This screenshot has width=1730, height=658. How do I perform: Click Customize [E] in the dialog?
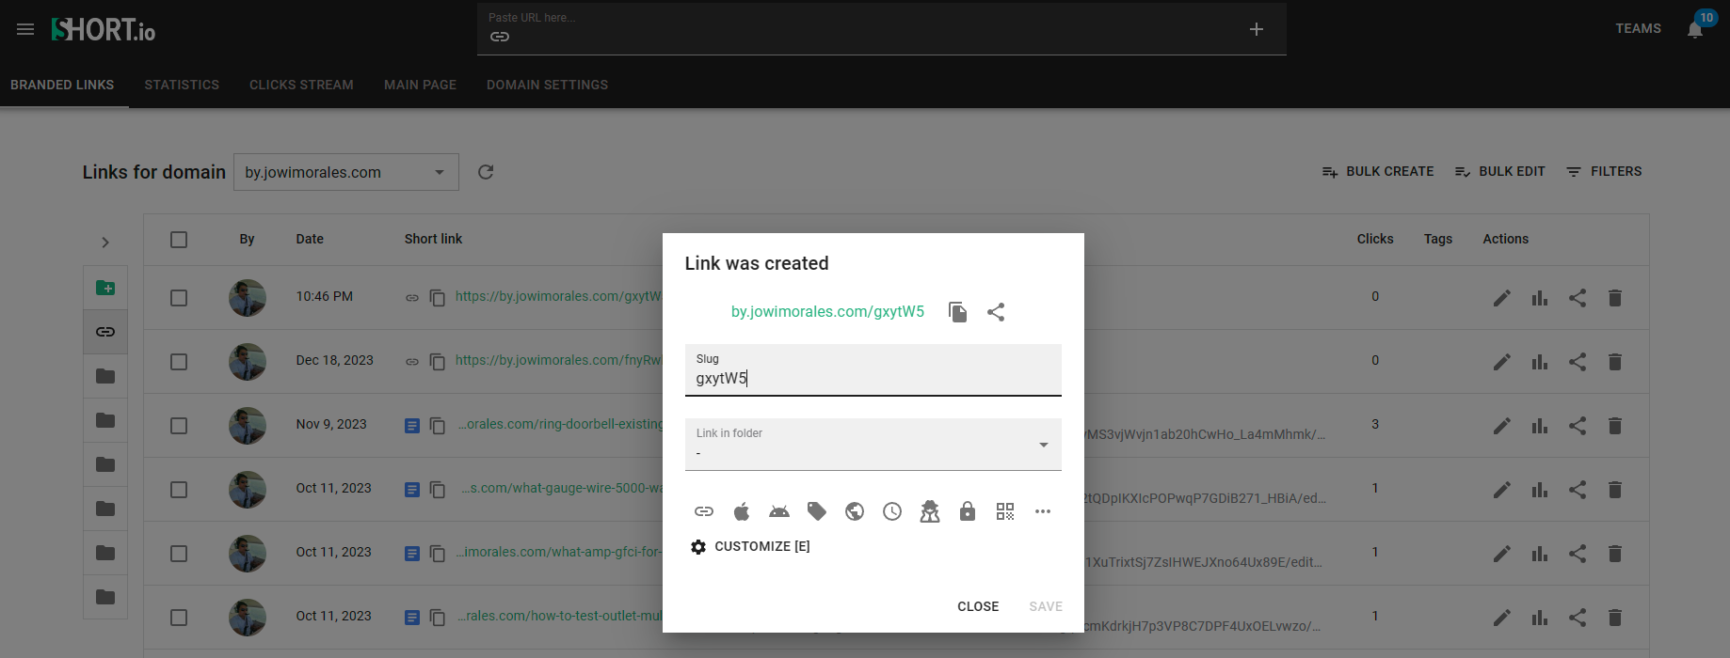click(750, 546)
